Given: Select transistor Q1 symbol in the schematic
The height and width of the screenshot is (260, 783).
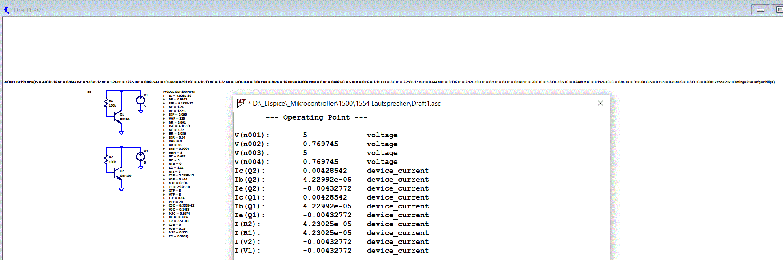Looking at the screenshot, I should tap(118, 117).
